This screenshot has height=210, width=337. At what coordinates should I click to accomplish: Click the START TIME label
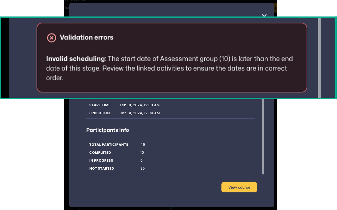point(100,105)
